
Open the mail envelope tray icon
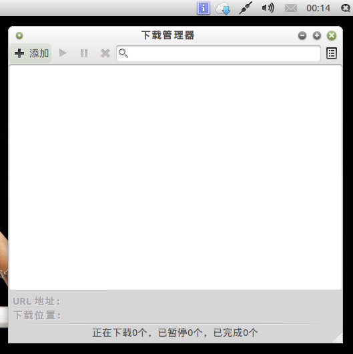(x=291, y=9)
